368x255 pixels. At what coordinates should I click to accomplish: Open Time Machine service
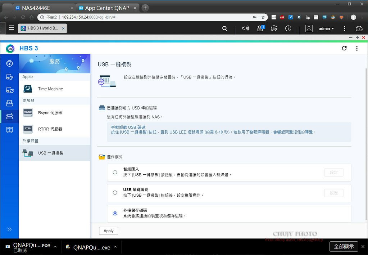point(54,89)
